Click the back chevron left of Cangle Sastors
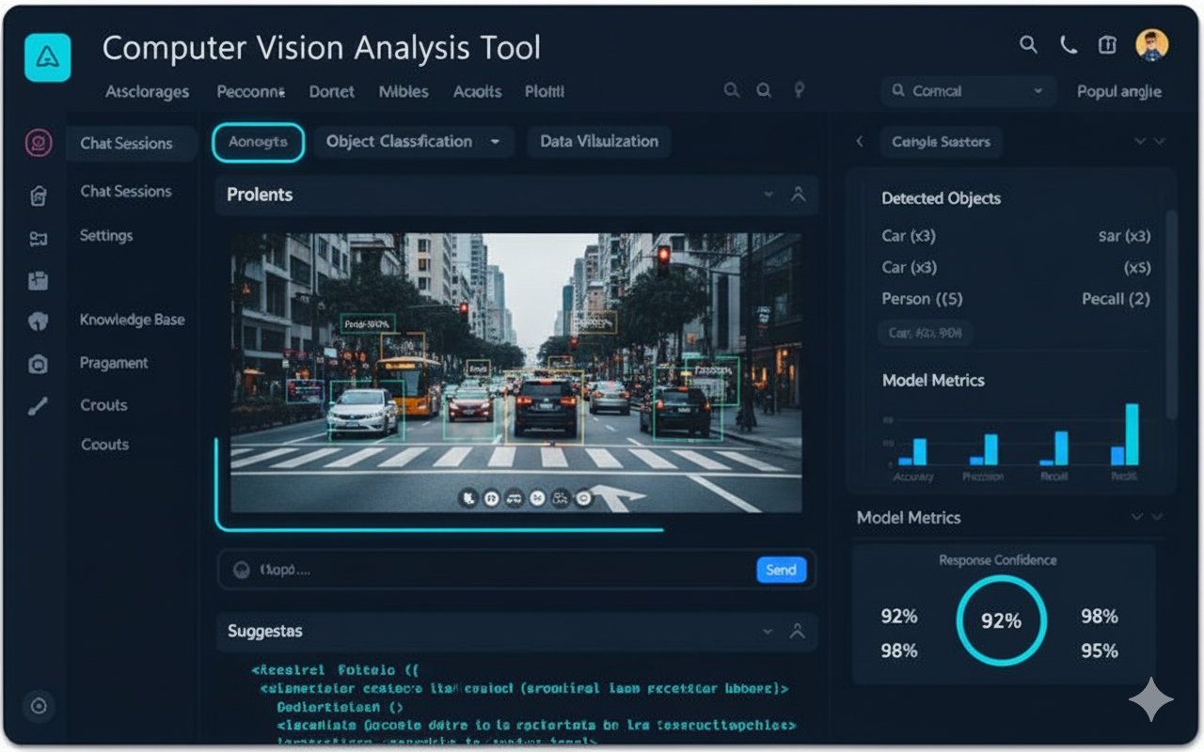The image size is (1204, 752). pyautogui.click(x=859, y=141)
